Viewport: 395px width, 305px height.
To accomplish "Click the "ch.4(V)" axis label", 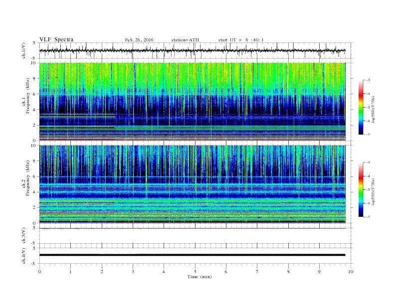I will click(x=24, y=256).
